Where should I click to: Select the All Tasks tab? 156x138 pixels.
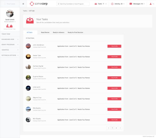click(30, 32)
